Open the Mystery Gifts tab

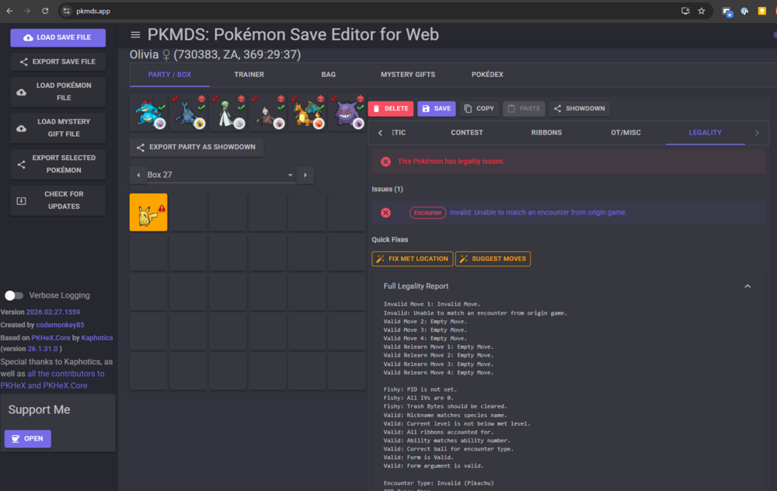408,75
